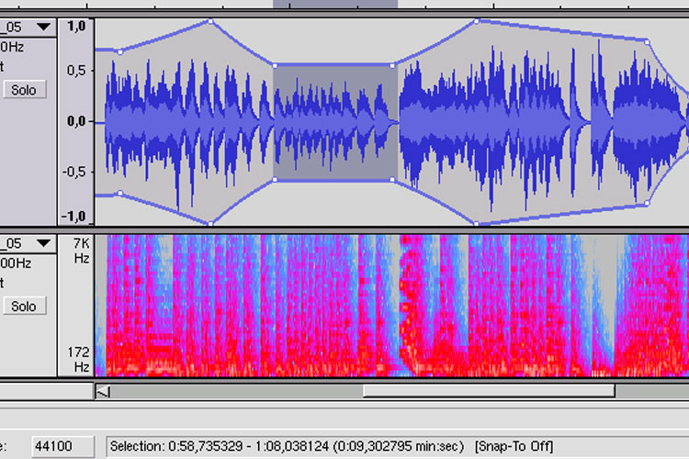Image resolution: width=689 pixels, height=459 pixels.
Task: Solo the waveform track
Action: 25,90
